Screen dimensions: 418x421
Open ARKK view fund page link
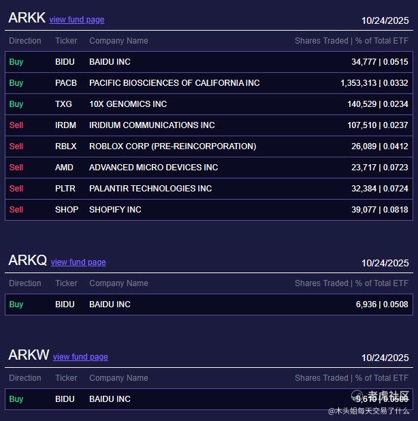click(x=76, y=20)
